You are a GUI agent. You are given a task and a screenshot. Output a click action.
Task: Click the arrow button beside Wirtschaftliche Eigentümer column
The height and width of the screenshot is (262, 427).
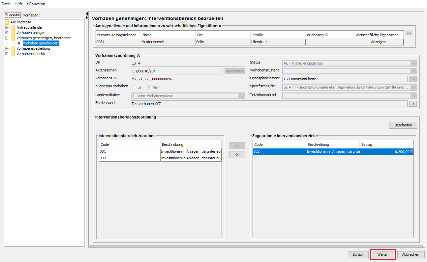point(409,33)
